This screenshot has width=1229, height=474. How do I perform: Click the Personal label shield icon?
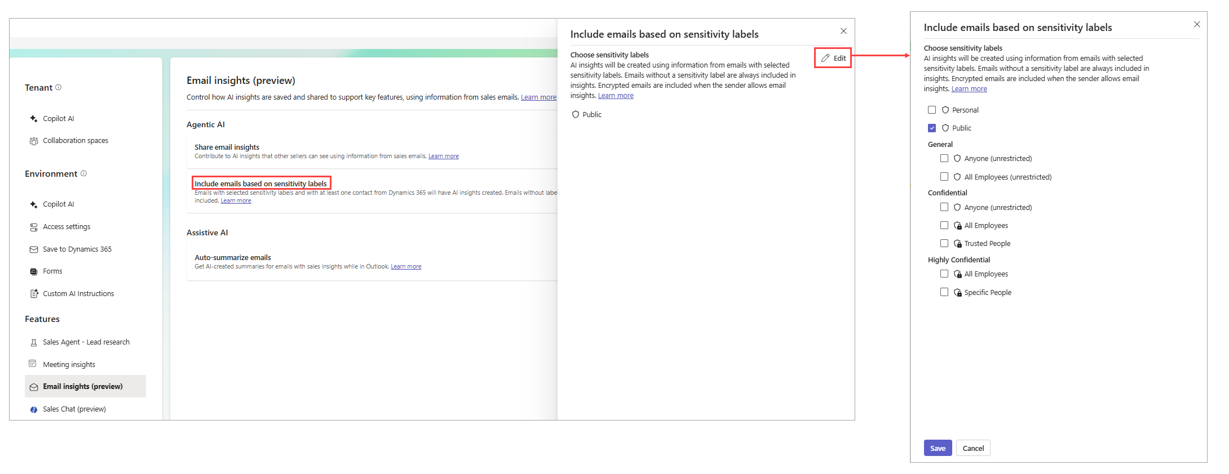click(x=945, y=110)
